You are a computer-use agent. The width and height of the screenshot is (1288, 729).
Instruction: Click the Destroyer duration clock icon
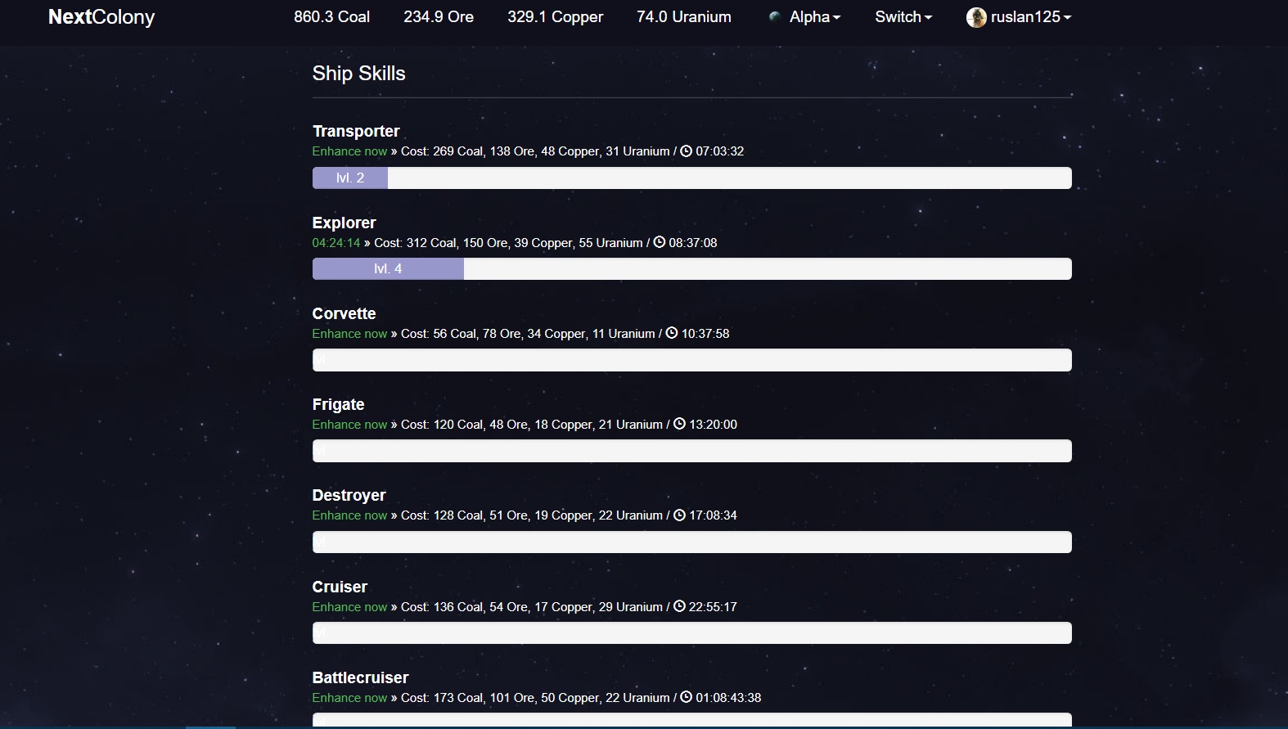(679, 515)
